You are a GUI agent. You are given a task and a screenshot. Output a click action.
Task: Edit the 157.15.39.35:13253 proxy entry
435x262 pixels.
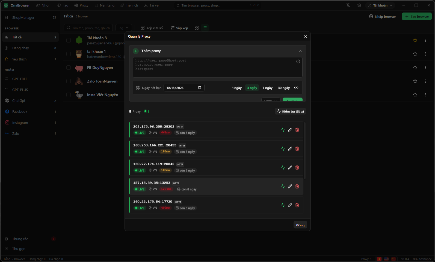click(x=290, y=186)
